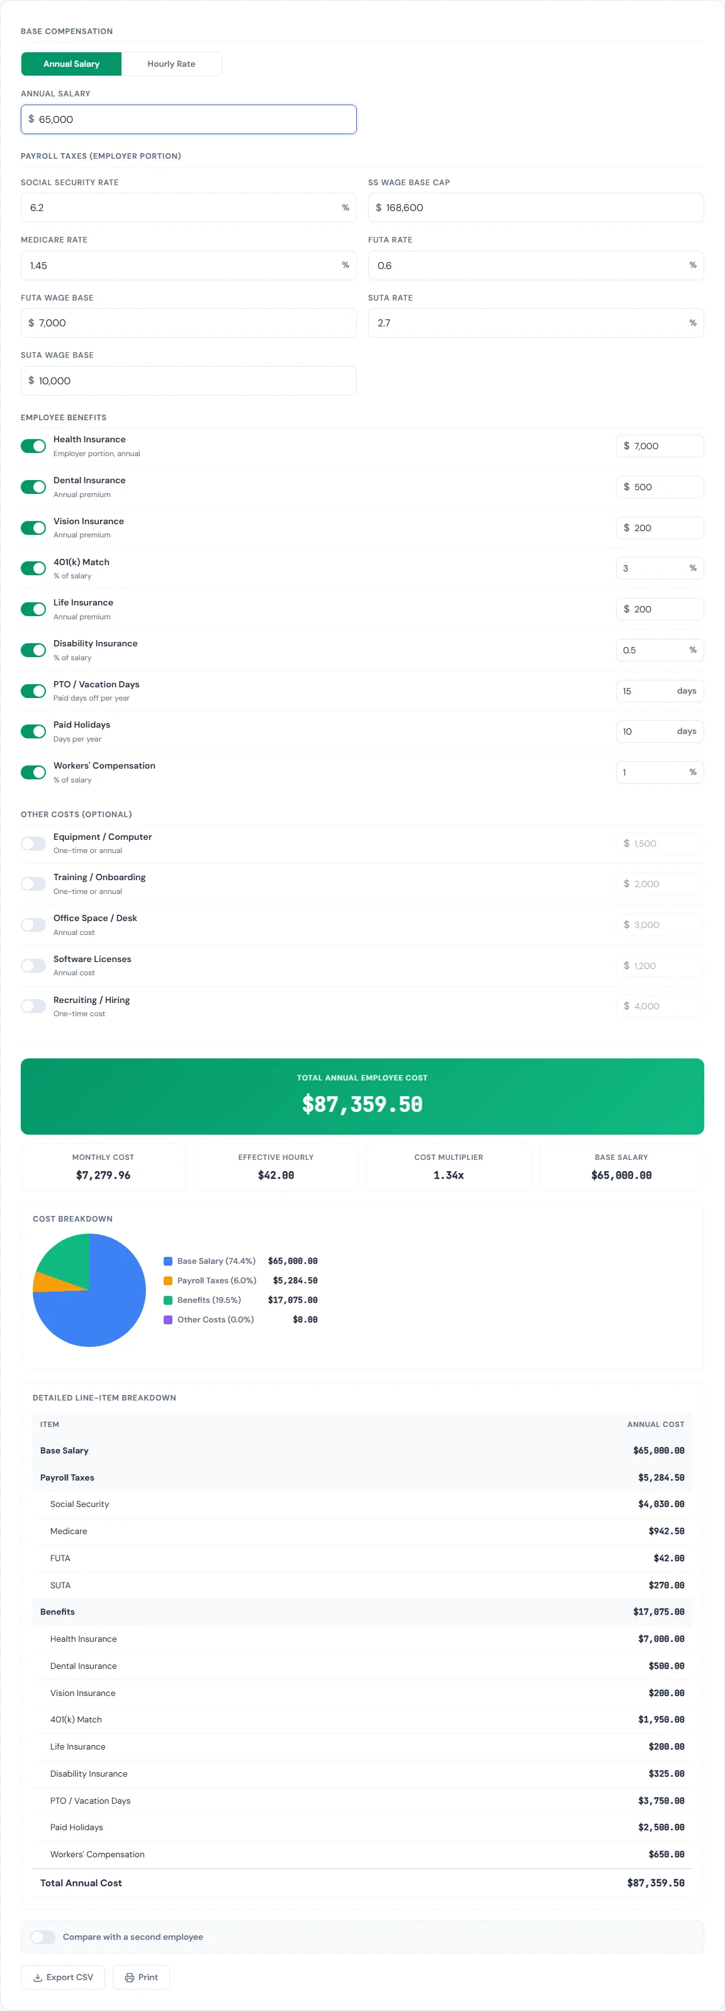
Task: Edit Disability Insurance percentage field
Action: 660,650
